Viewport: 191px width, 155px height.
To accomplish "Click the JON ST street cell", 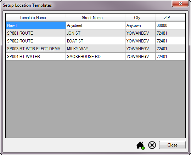I will point(95,33).
